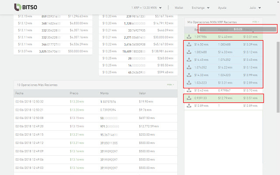Click download icon in 0.939133 row
The image size is (280, 175).
click(x=189, y=98)
